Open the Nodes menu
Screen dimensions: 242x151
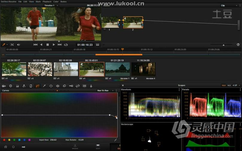(63, 2)
